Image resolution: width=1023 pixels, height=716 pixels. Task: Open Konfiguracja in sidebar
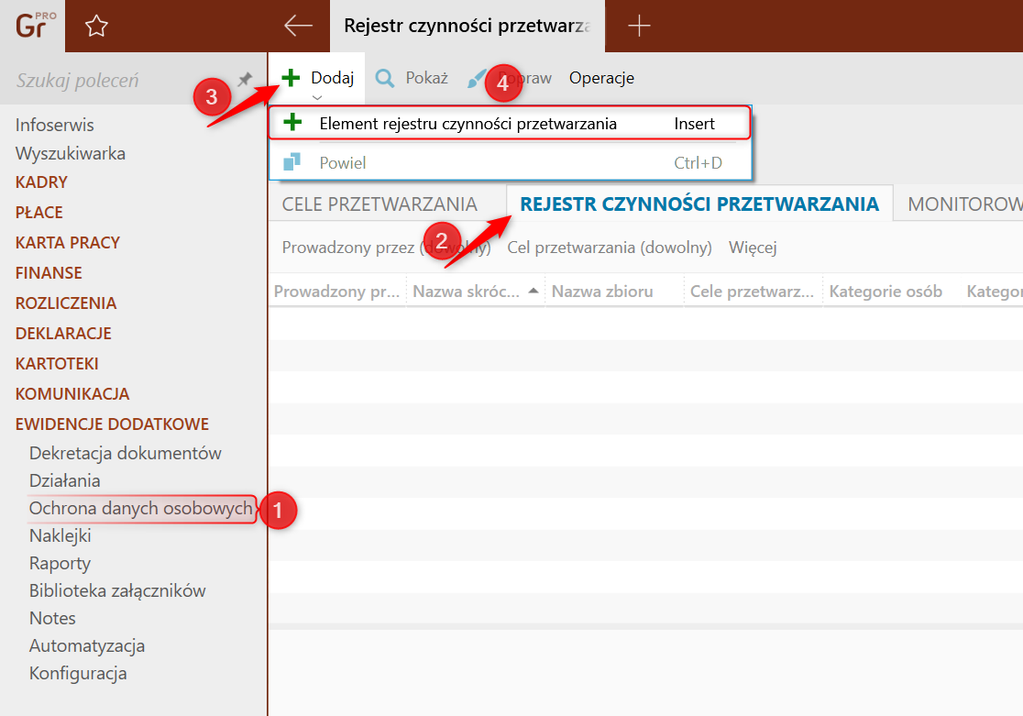[78, 673]
